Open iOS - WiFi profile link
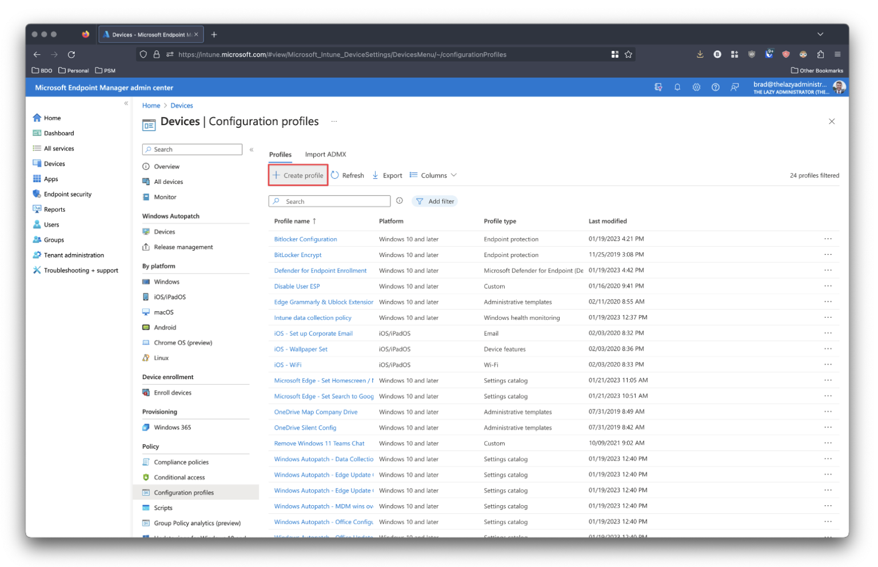The width and height of the screenshot is (878, 567). point(288,365)
